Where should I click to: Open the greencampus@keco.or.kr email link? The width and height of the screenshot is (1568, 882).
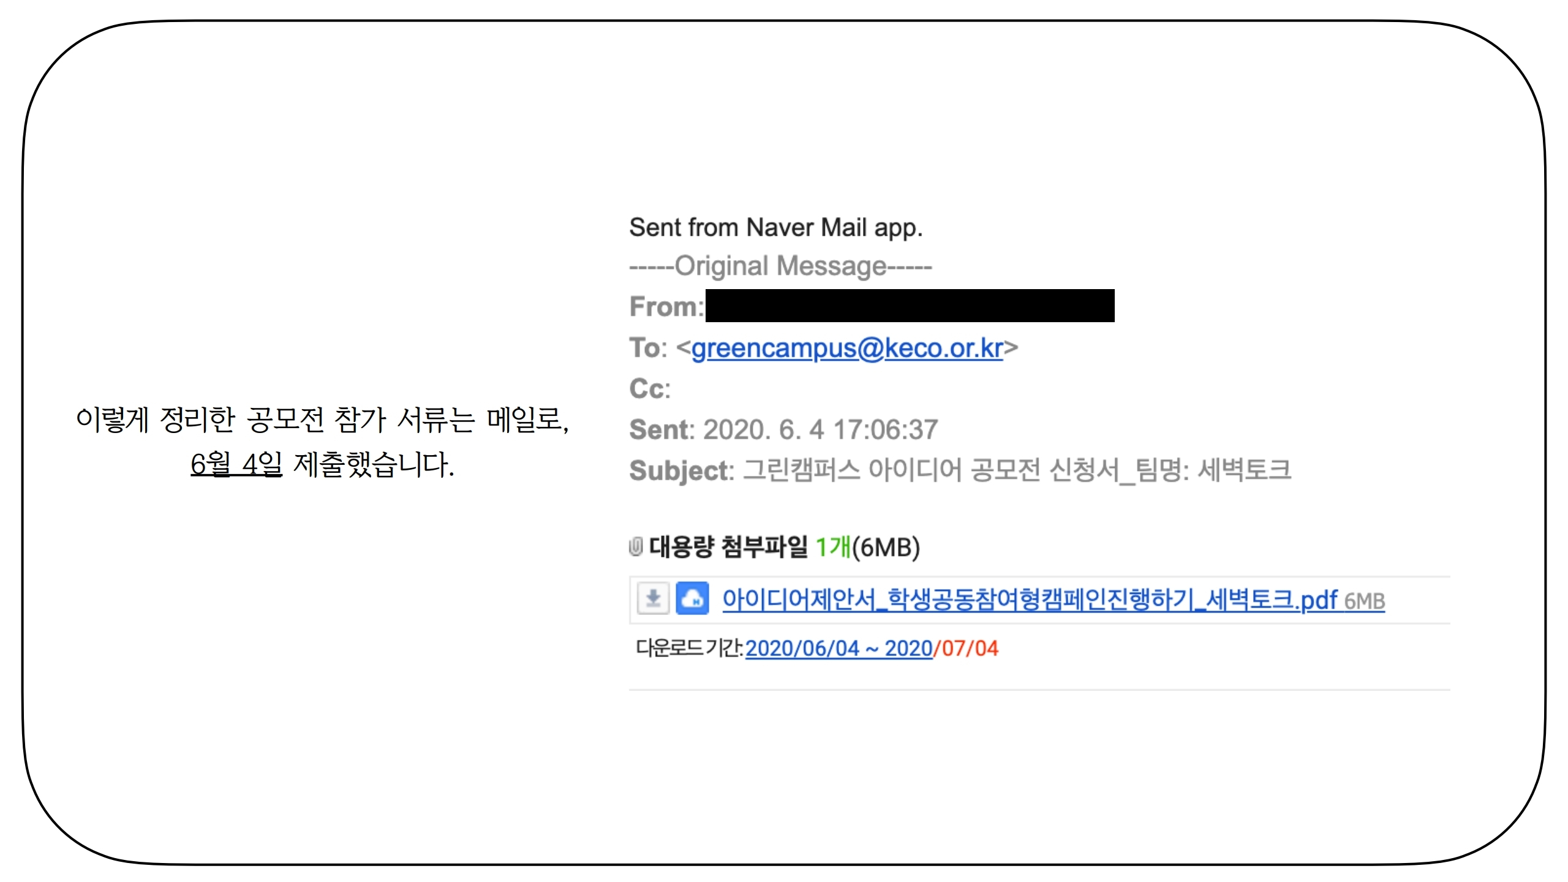click(847, 348)
